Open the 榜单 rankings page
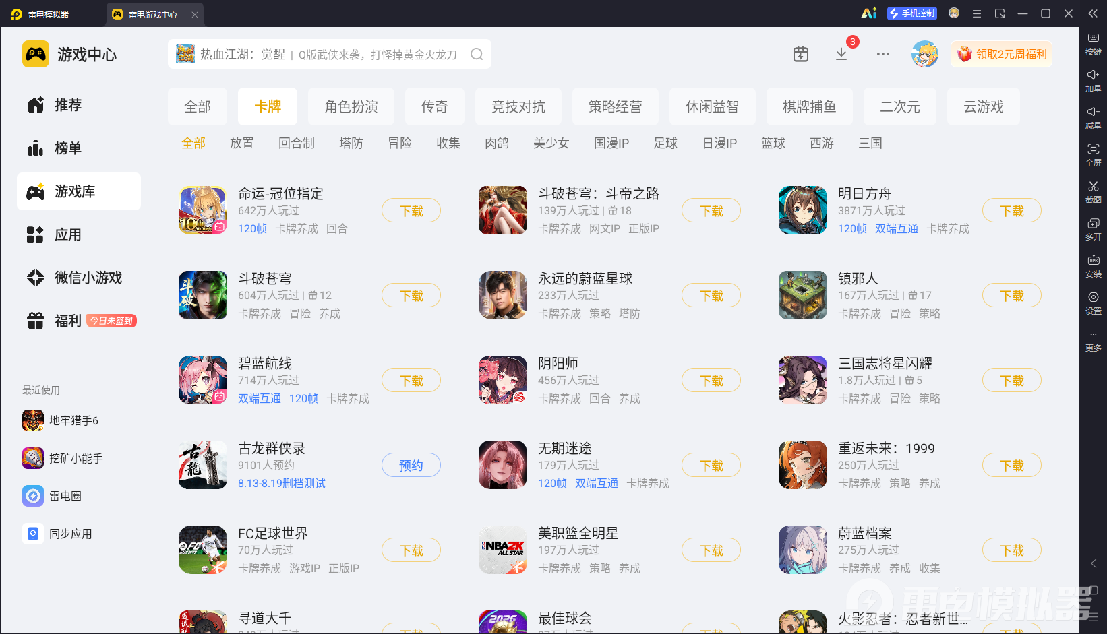This screenshot has width=1107, height=634. point(79,148)
